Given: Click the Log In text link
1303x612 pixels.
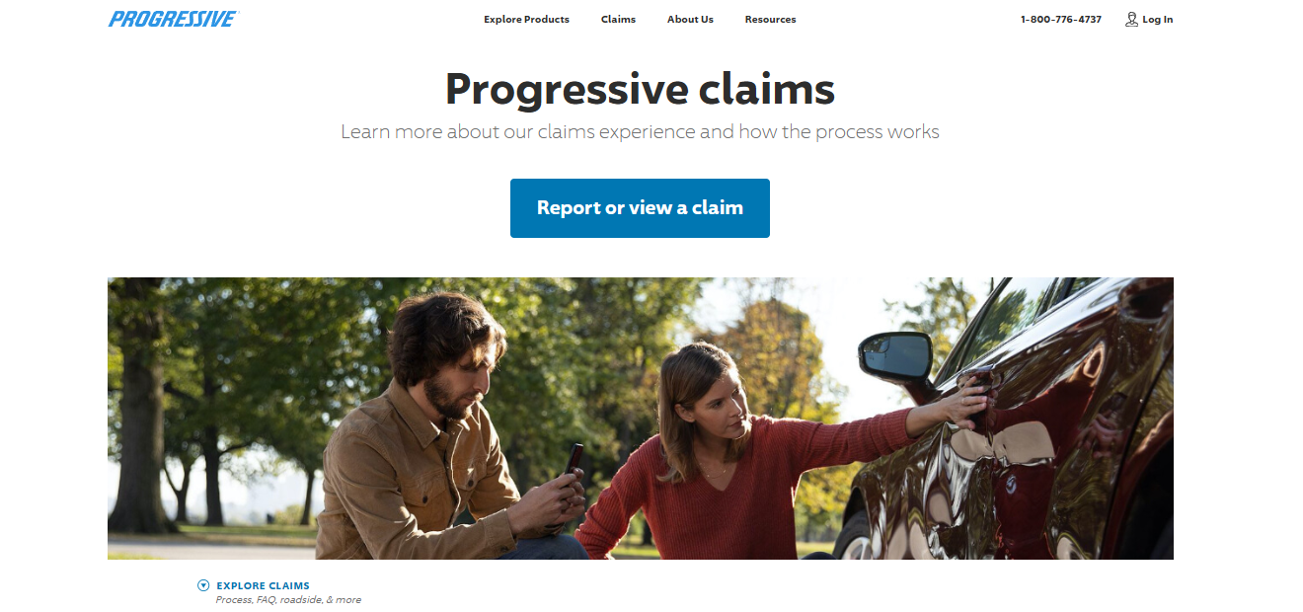Looking at the screenshot, I should click(x=1158, y=19).
